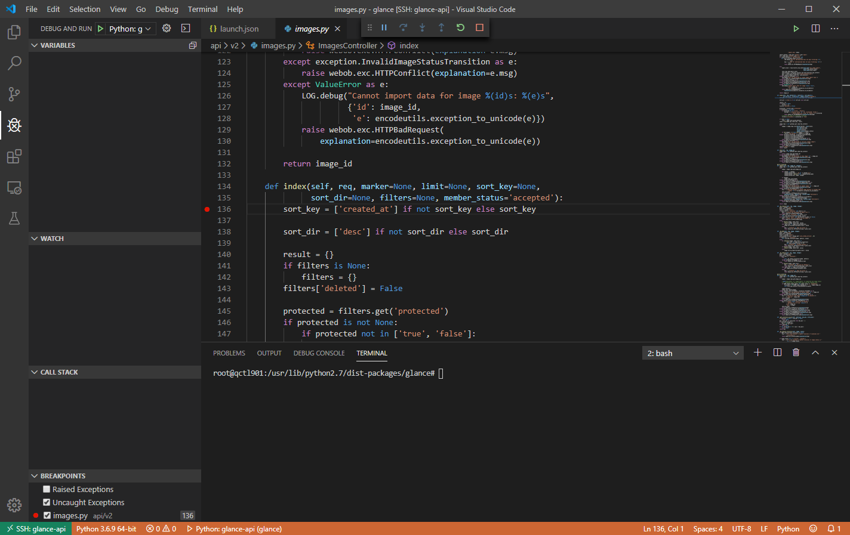Step out in debug toolbar
This screenshot has height=535, width=850.
point(441,27)
